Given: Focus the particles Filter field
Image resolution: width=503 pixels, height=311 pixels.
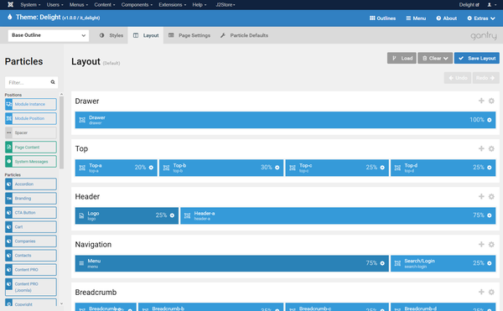Looking at the screenshot, I should (32, 82).
